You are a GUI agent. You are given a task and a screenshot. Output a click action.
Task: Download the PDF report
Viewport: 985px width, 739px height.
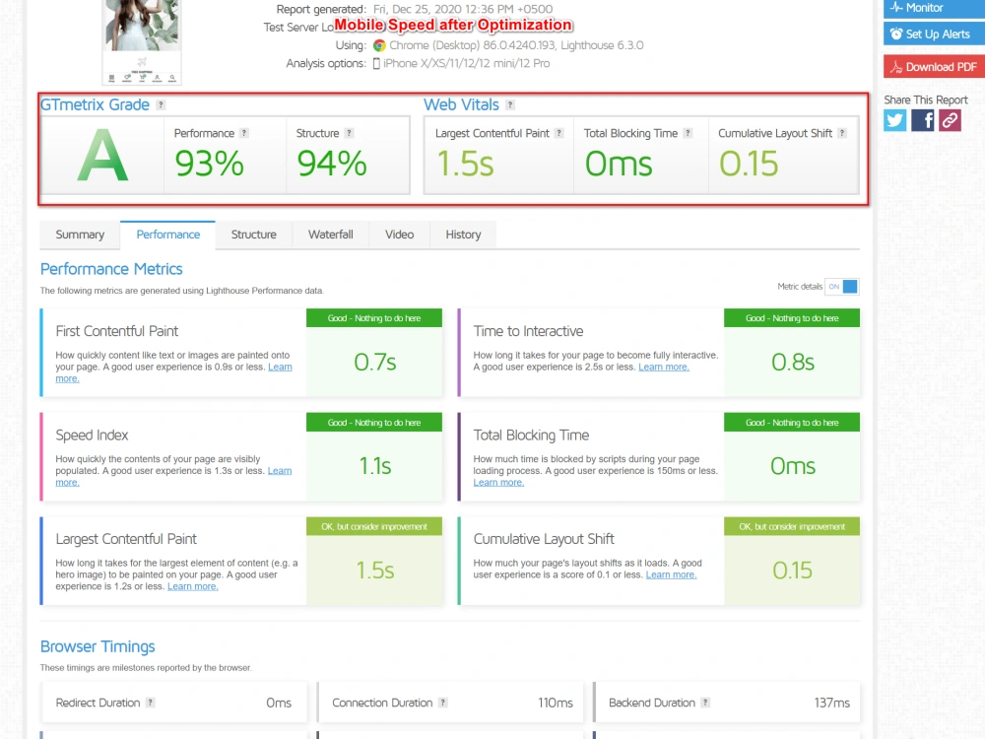(x=934, y=67)
